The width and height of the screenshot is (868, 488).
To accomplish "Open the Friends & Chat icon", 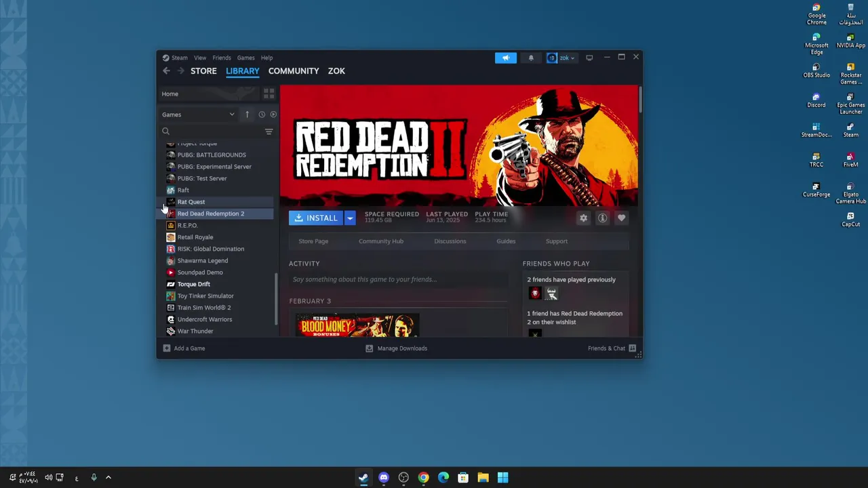I will tap(632, 348).
